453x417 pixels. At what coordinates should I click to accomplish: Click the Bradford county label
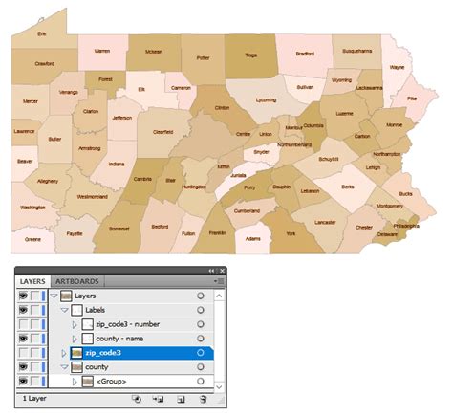point(305,54)
